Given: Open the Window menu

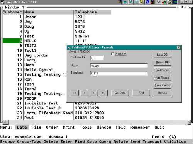Looking at the screenshot, I should [104, 127].
